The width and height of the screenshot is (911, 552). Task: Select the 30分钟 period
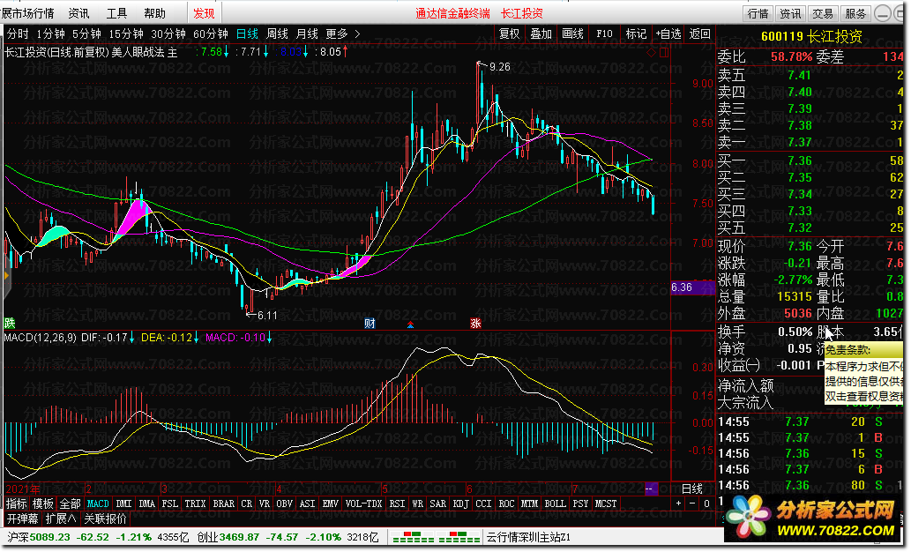coord(168,34)
